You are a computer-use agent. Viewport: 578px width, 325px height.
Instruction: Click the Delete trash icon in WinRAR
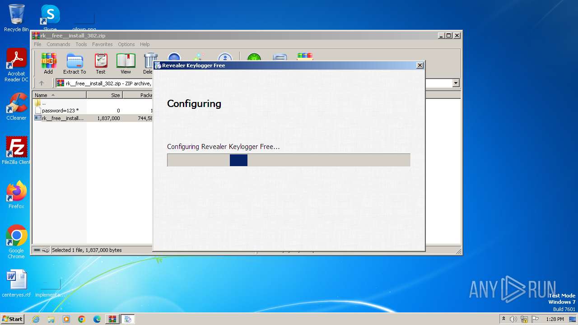pos(149,63)
